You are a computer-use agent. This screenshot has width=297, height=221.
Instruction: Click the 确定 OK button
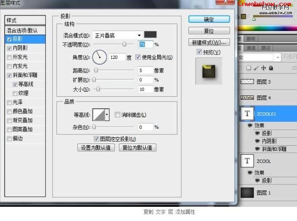point(209,19)
